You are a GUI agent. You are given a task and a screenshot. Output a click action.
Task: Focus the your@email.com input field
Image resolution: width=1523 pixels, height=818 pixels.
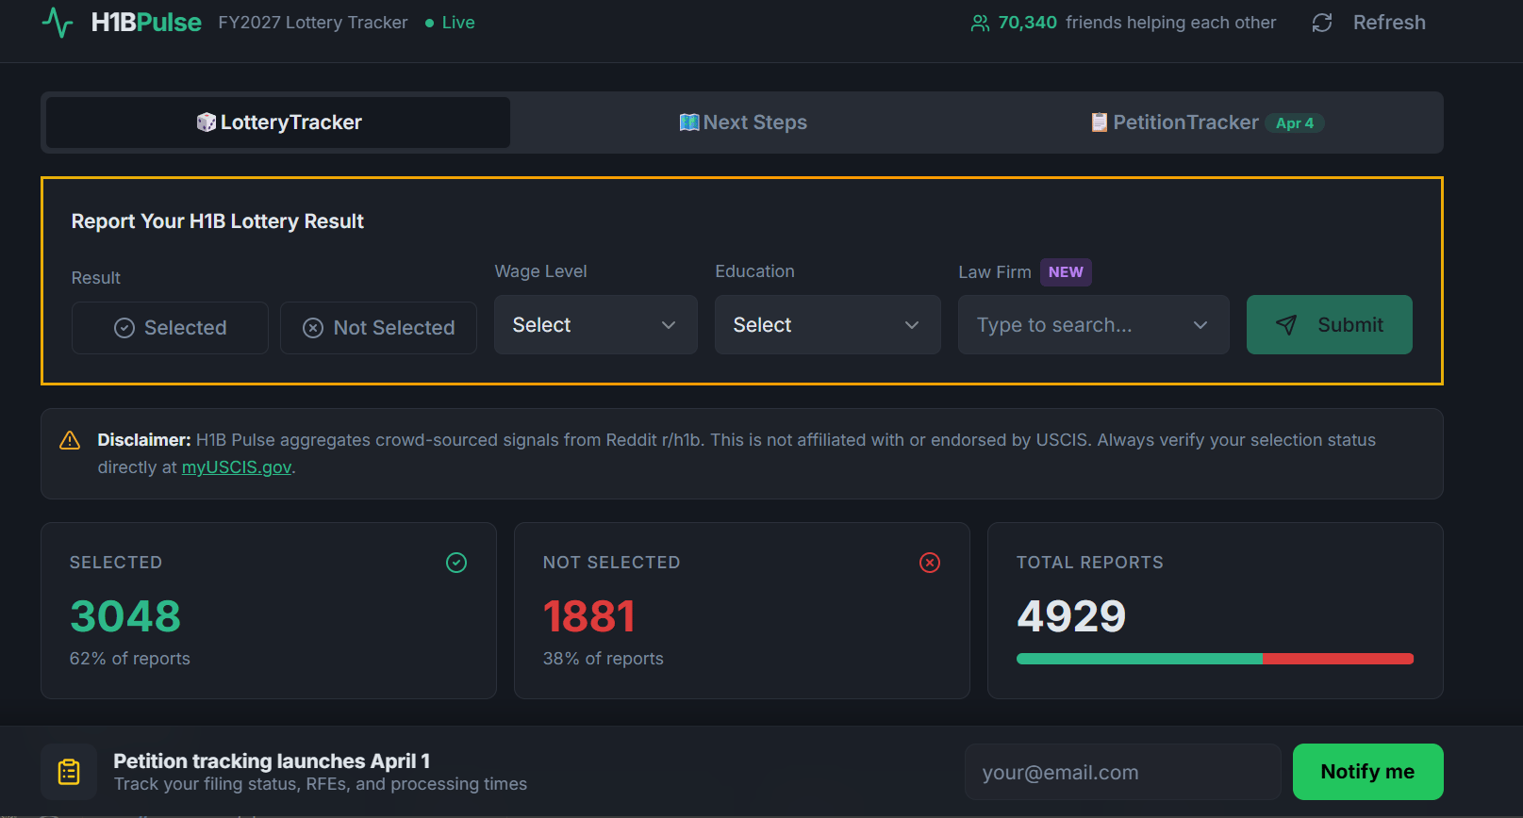[1122, 772]
